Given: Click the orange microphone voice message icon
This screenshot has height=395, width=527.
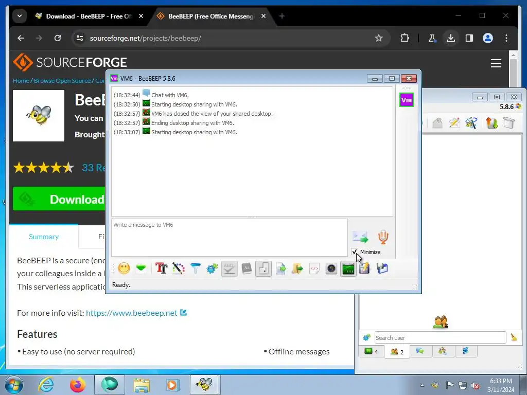Looking at the screenshot, I should coord(383,237).
